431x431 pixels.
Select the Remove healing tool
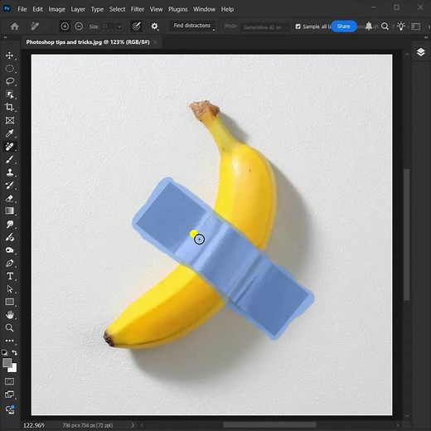(x=10, y=147)
